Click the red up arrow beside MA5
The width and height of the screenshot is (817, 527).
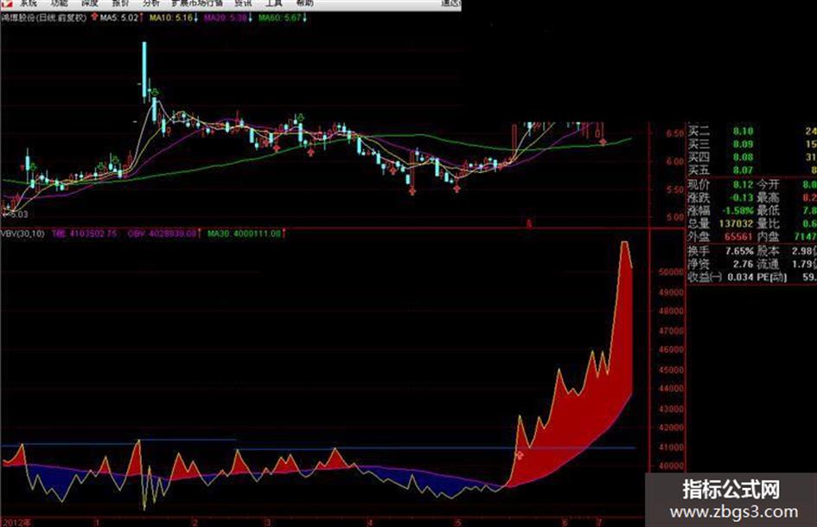coord(94,17)
